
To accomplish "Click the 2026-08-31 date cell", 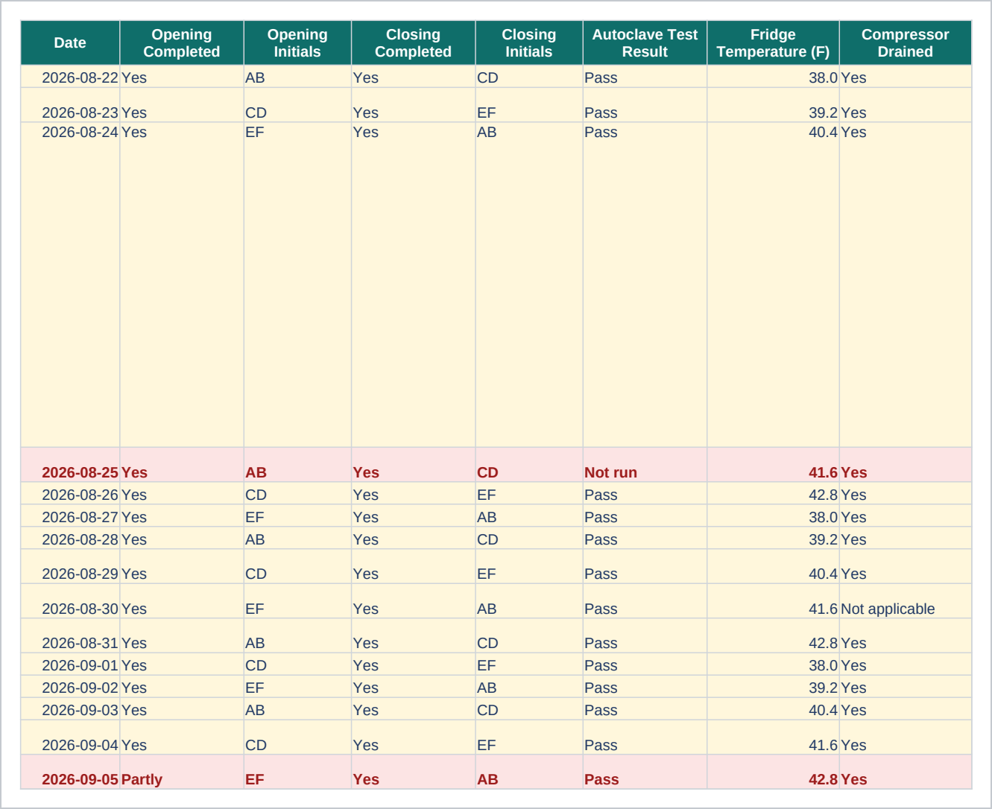I will (70, 635).
